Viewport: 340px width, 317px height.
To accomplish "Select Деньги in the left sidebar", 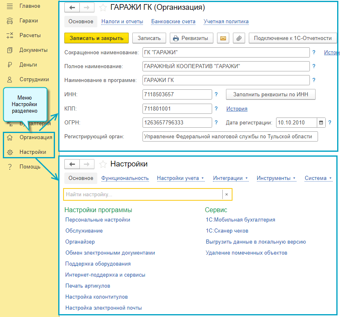I will (x=28, y=65).
